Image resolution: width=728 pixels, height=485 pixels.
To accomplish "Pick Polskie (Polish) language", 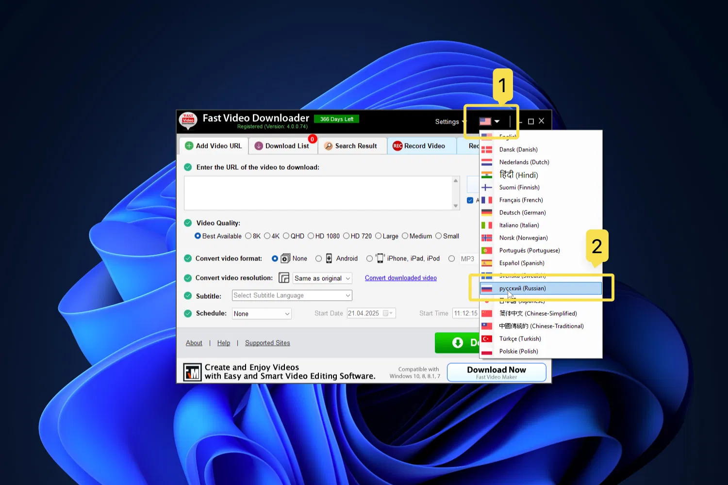I will point(541,352).
